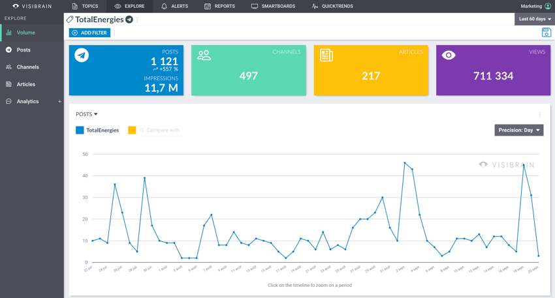Click the Channels people icon on the green card
This screenshot has width=555, height=298.
click(204, 55)
